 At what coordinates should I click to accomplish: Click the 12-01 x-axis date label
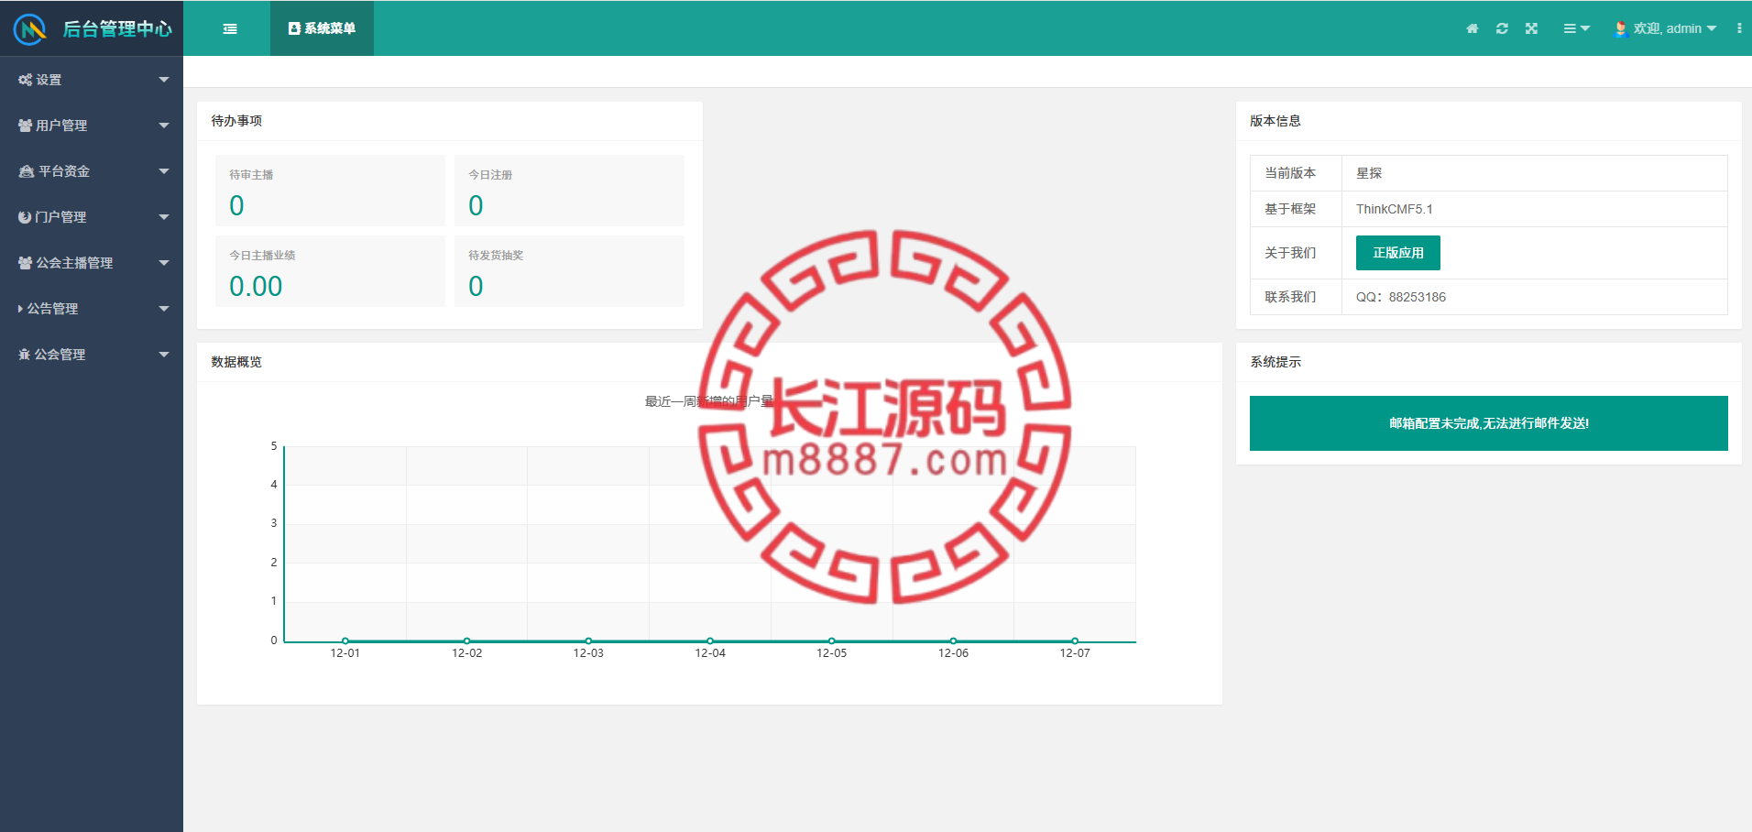pyautogui.click(x=345, y=653)
